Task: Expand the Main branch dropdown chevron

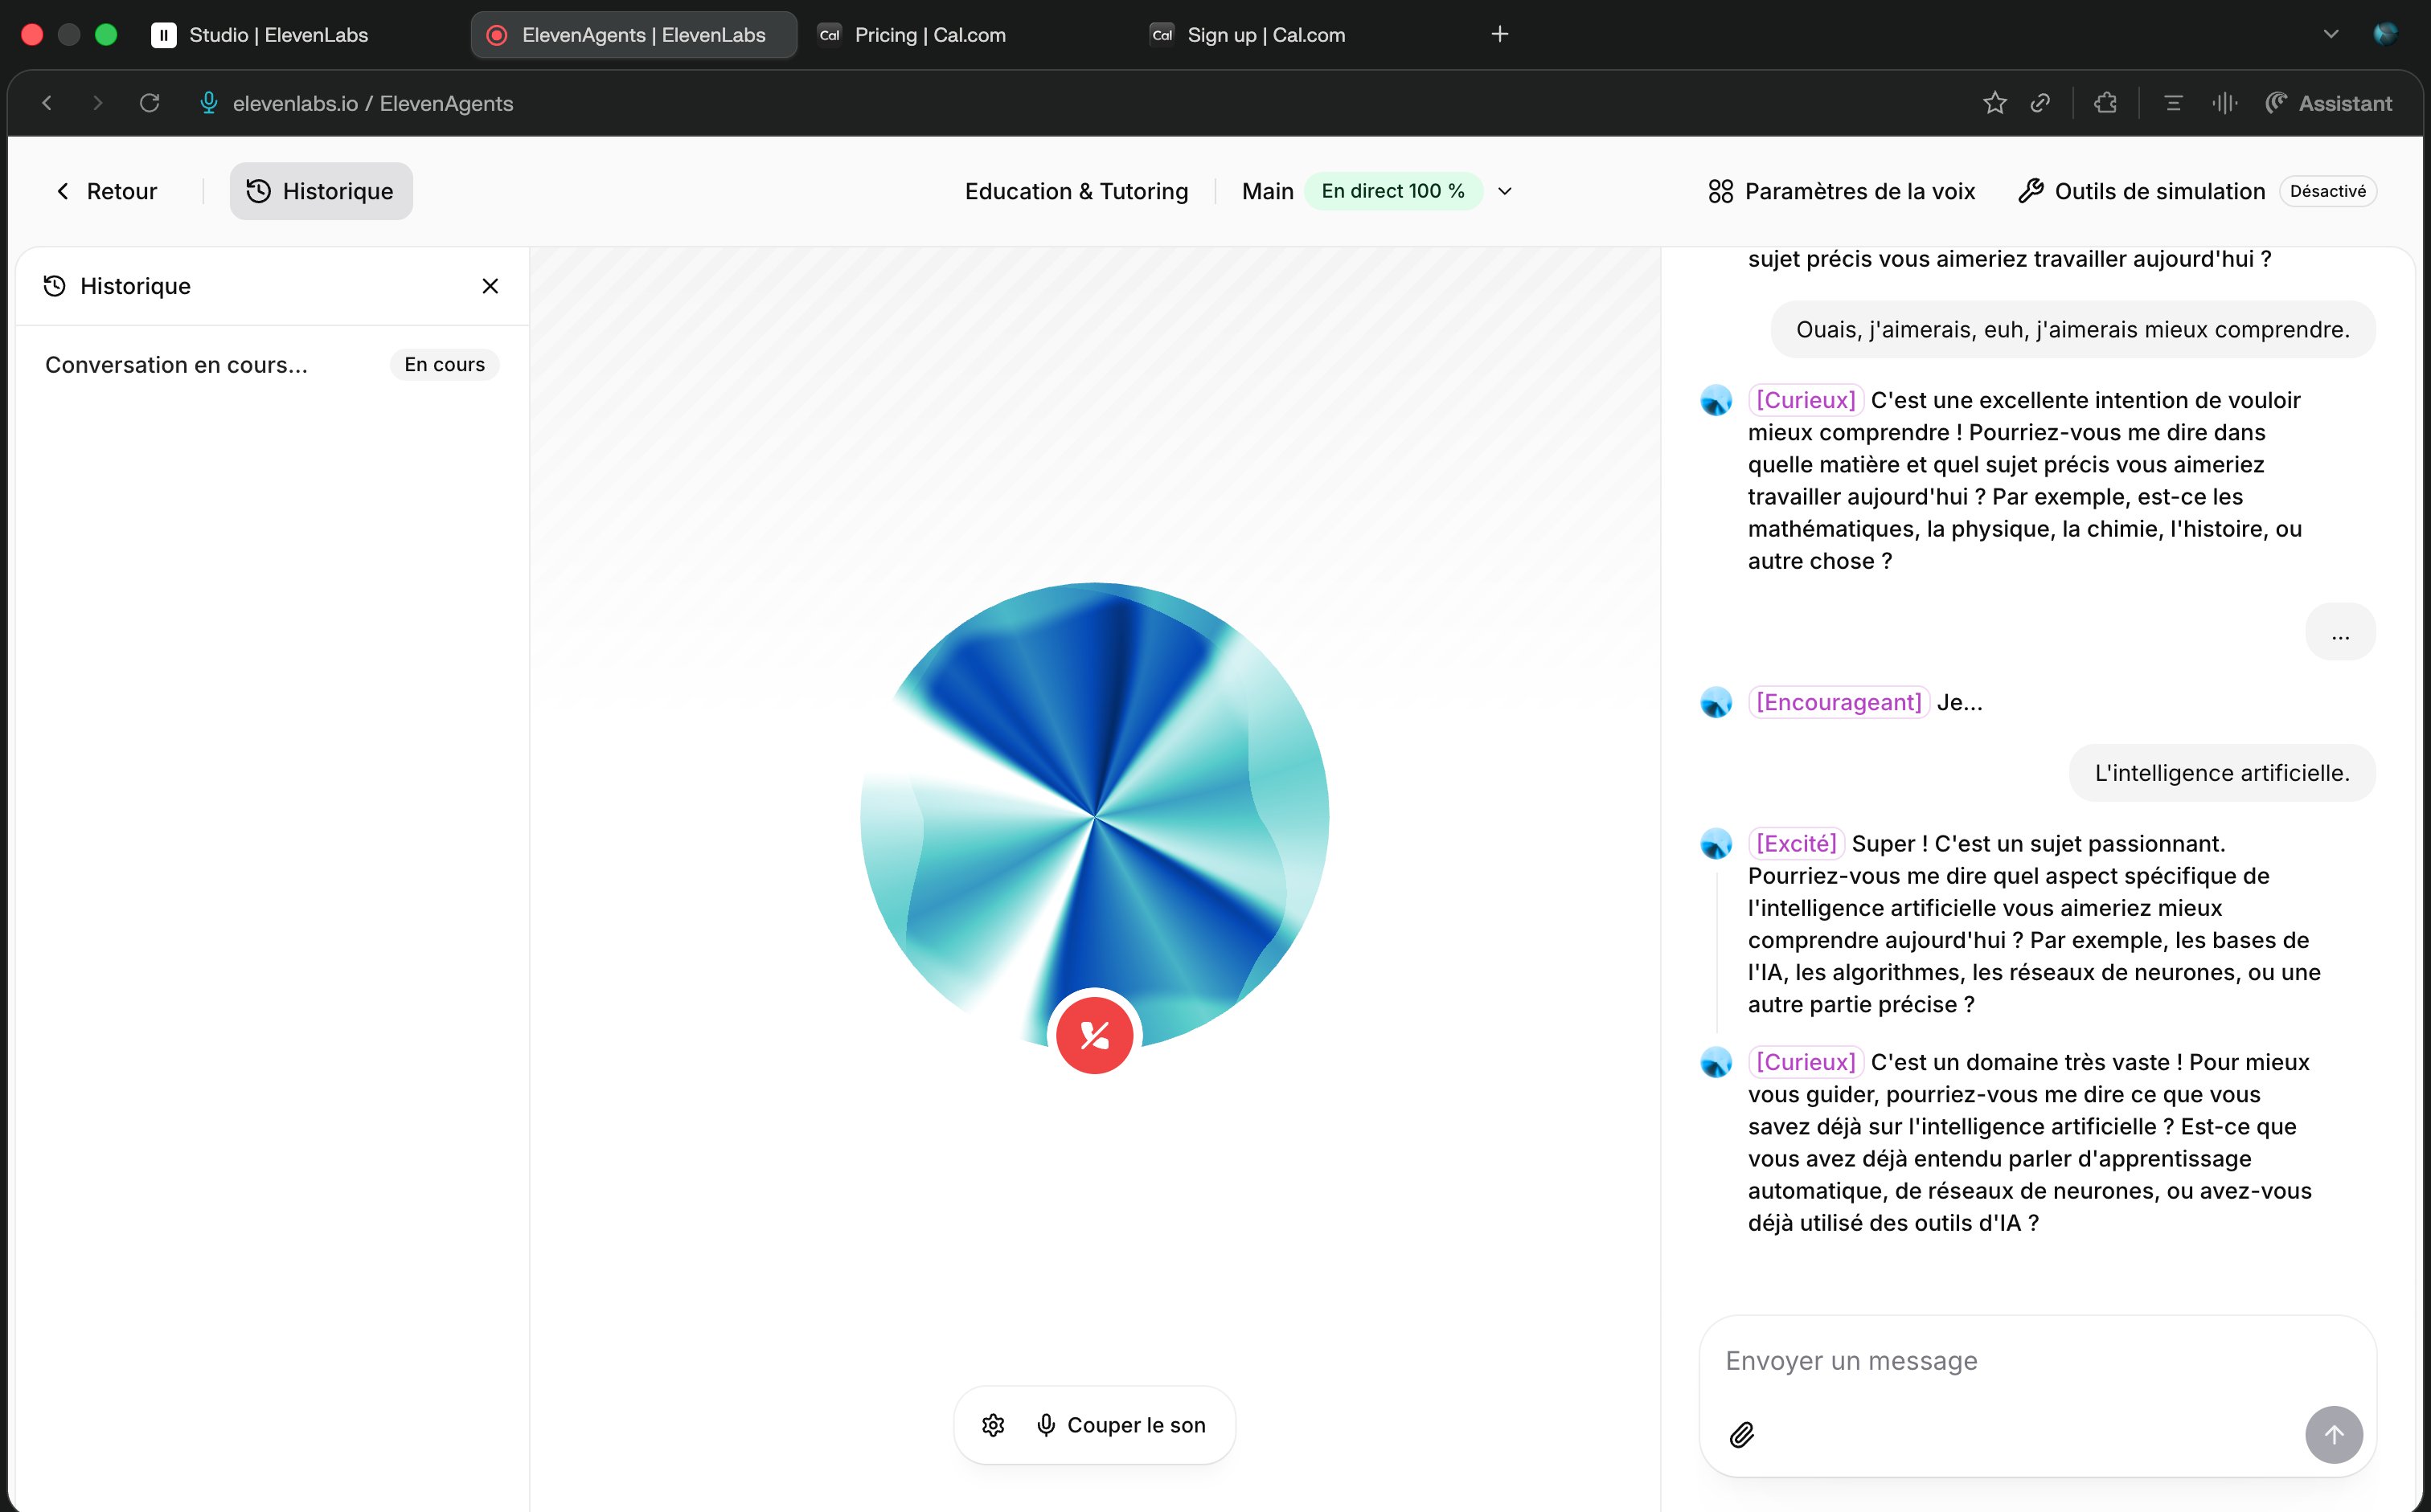Action: click(x=1505, y=191)
